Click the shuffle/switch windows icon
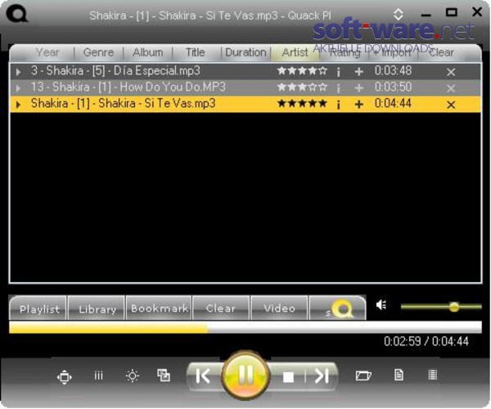This screenshot has width=491, height=409. click(164, 375)
